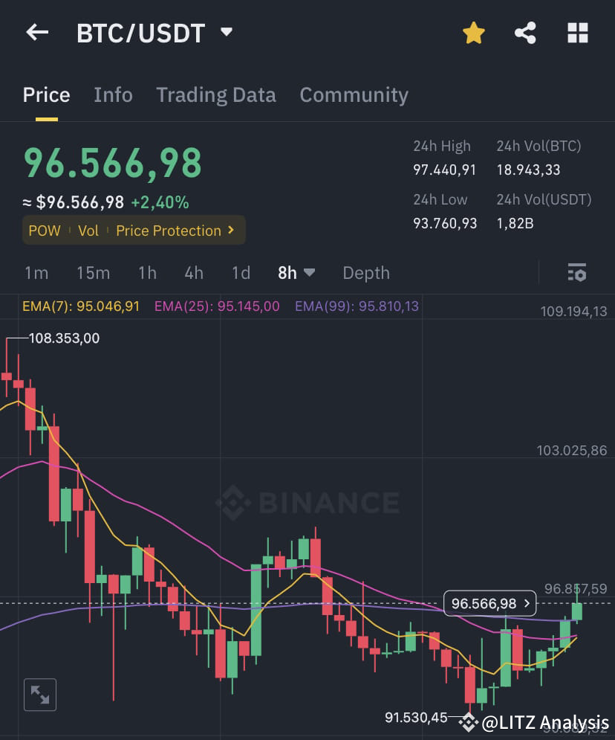615x740 pixels.
Task: Expand Price Protection chevron
Action: [231, 230]
